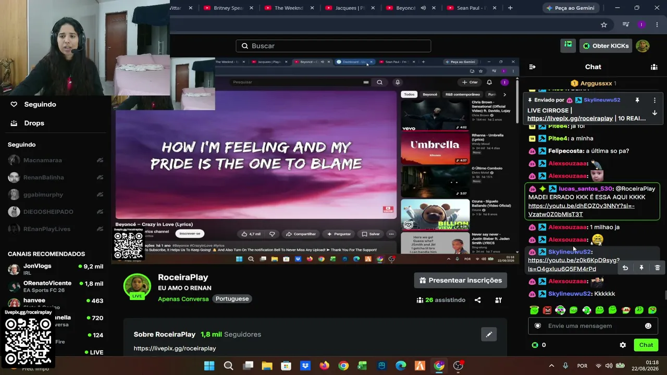
Task: Open the Windows Start menu
Action: [x=209, y=366]
